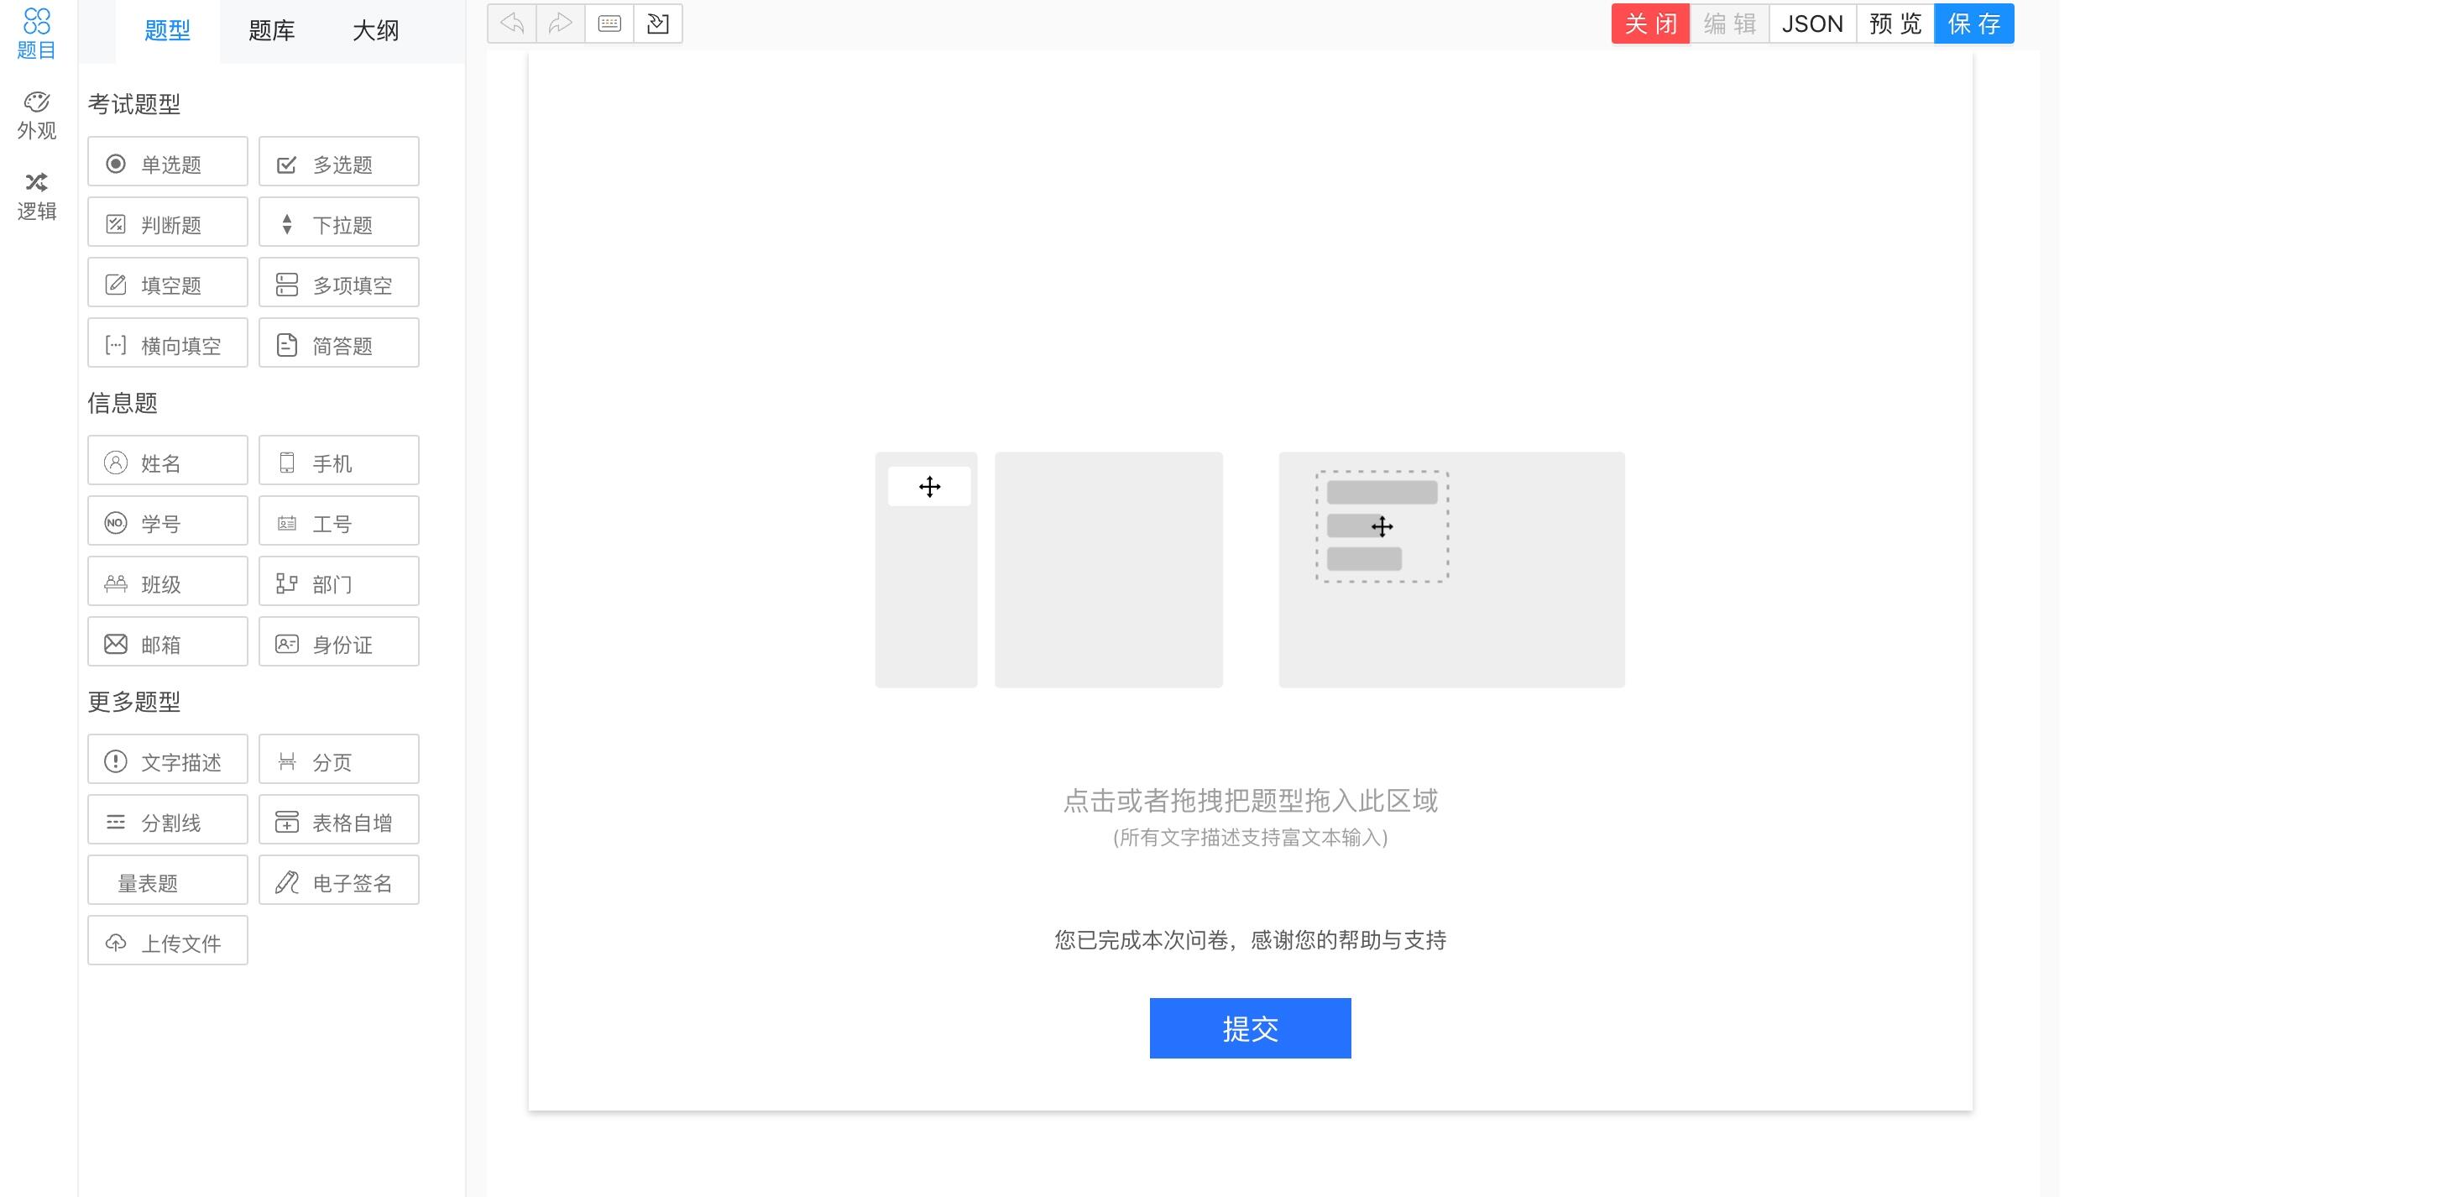2446x1197 pixels.
Task: Open the keyboard shortcuts icon
Action: tap(609, 24)
